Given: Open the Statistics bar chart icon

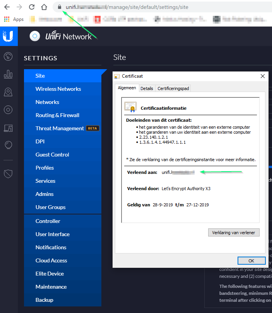Looking at the screenshot, I should pos(8,74).
